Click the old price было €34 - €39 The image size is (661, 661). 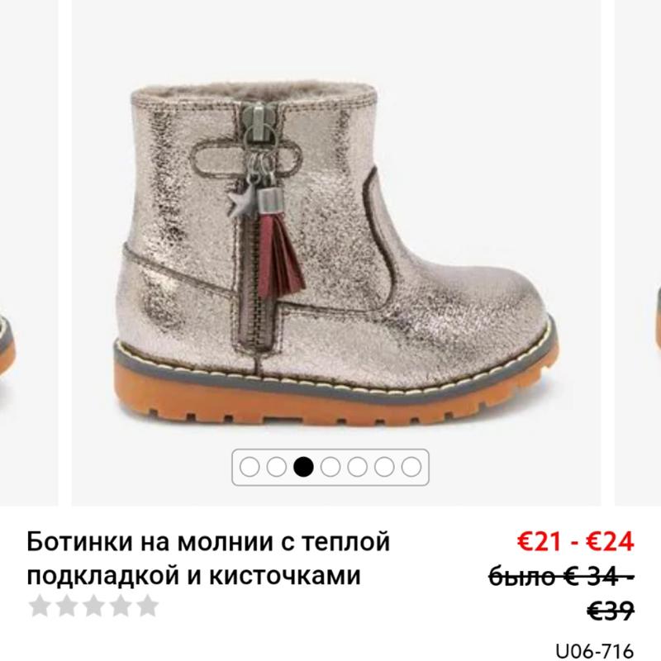point(562,593)
